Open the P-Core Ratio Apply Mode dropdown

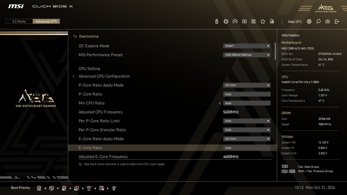[x=247, y=85]
